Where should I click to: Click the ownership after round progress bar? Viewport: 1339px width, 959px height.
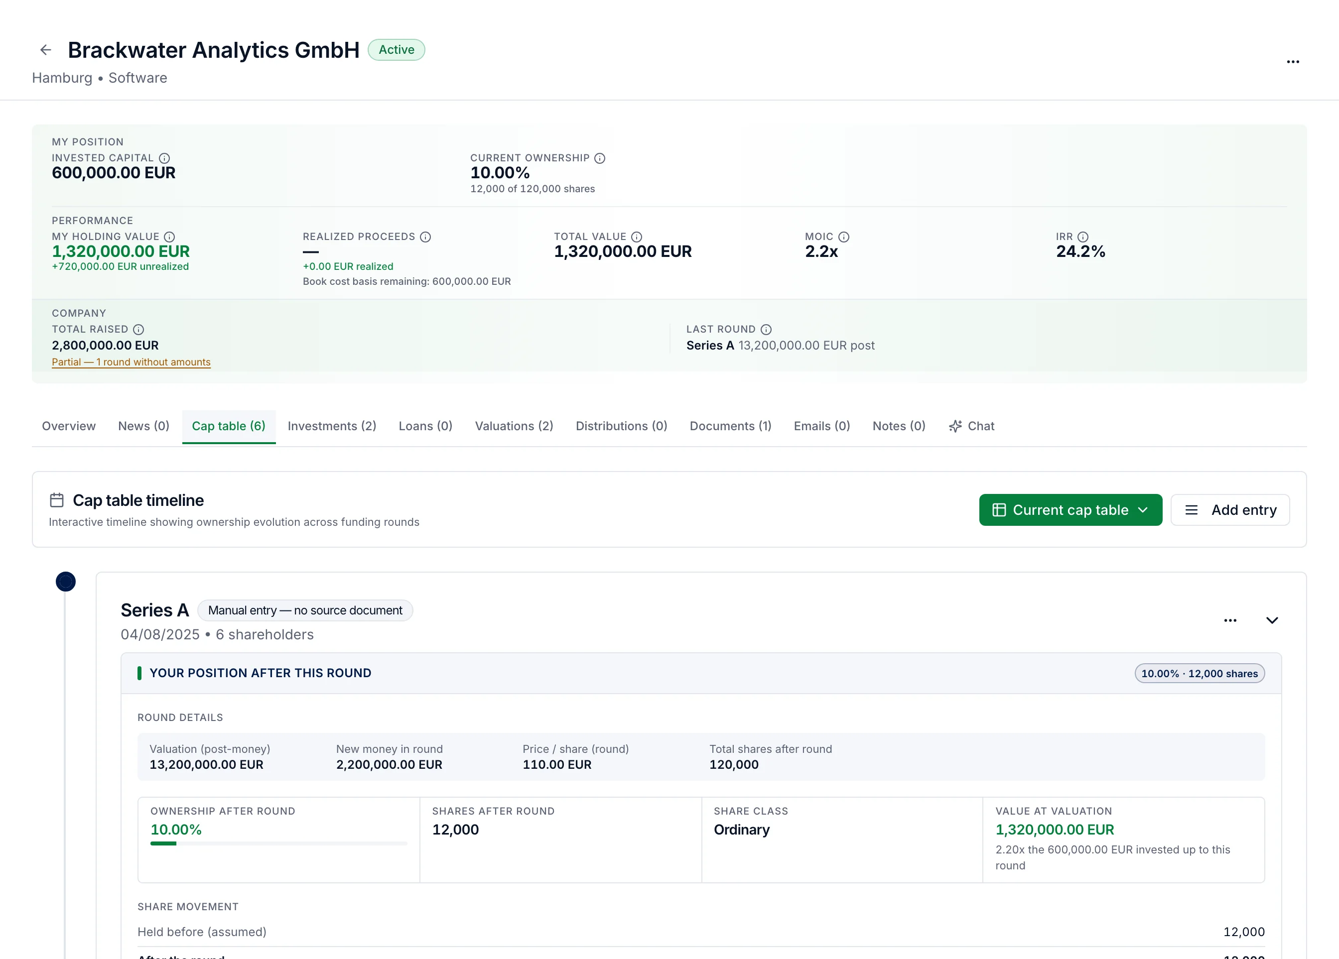tap(278, 843)
